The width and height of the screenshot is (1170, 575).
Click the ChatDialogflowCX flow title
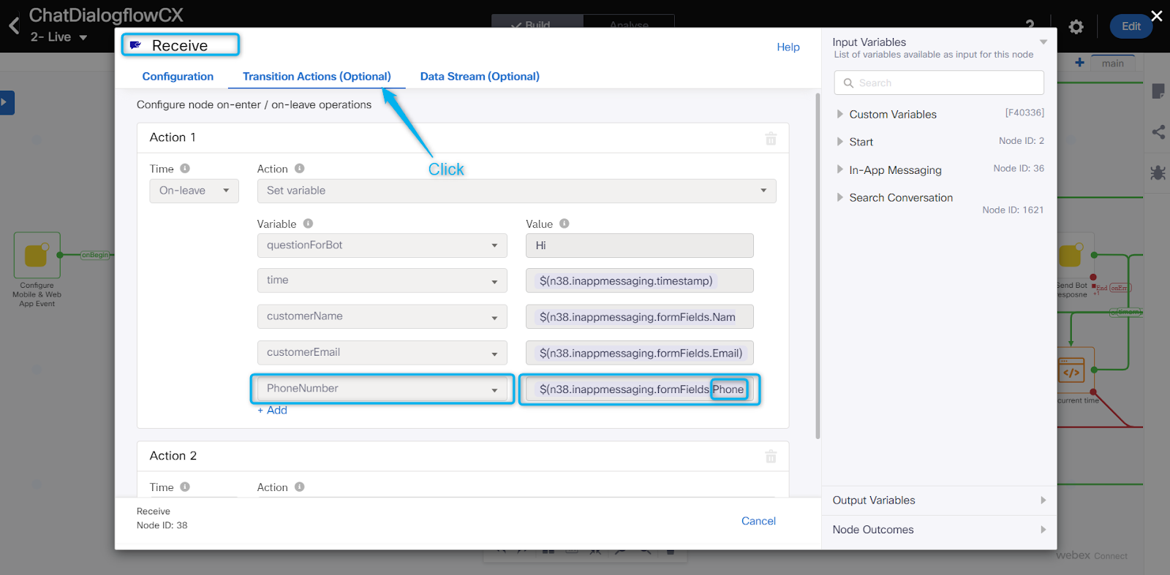106,15
